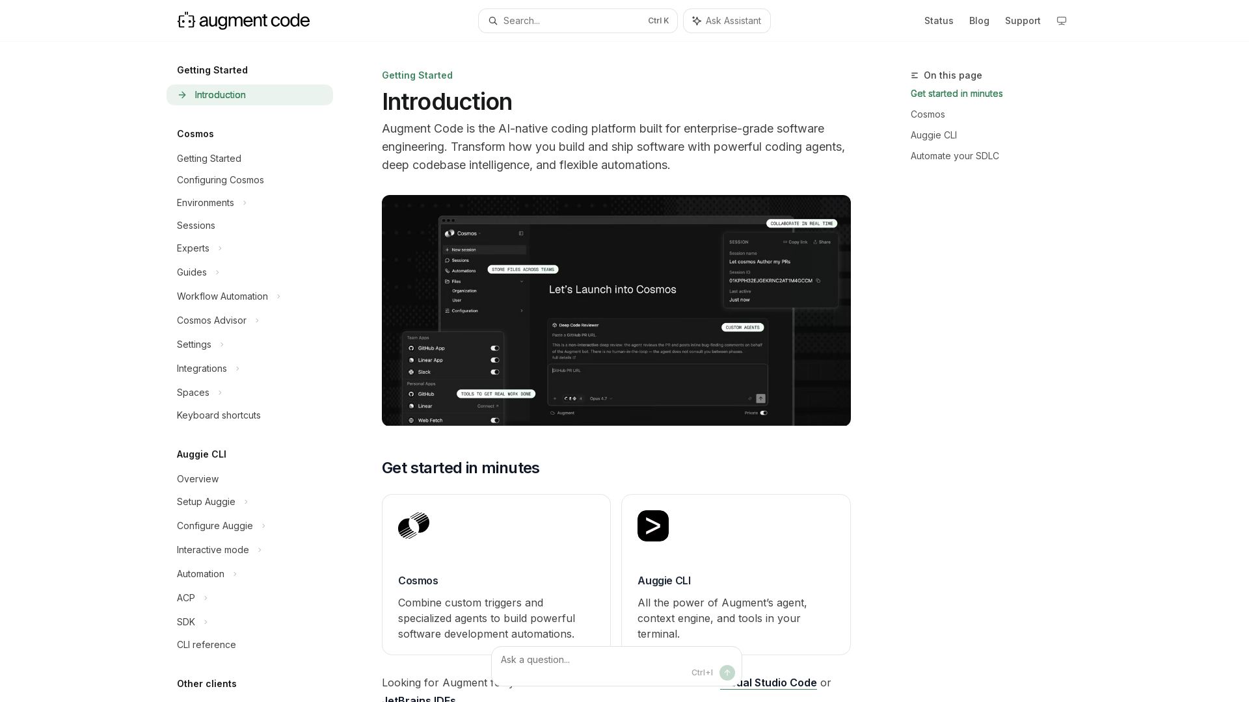Jump to Auggie CLI in page outline
The width and height of the screenshot is (1249, 702).
click(x=933, y=135)
